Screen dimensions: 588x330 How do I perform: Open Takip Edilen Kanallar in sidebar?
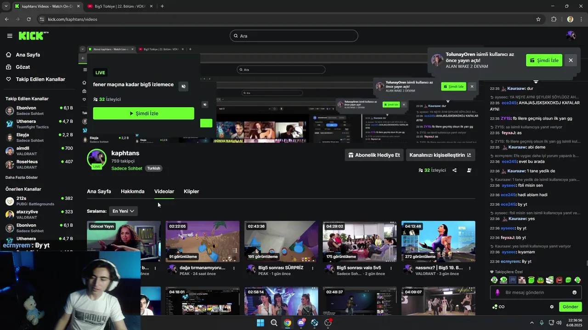[40, 79]
